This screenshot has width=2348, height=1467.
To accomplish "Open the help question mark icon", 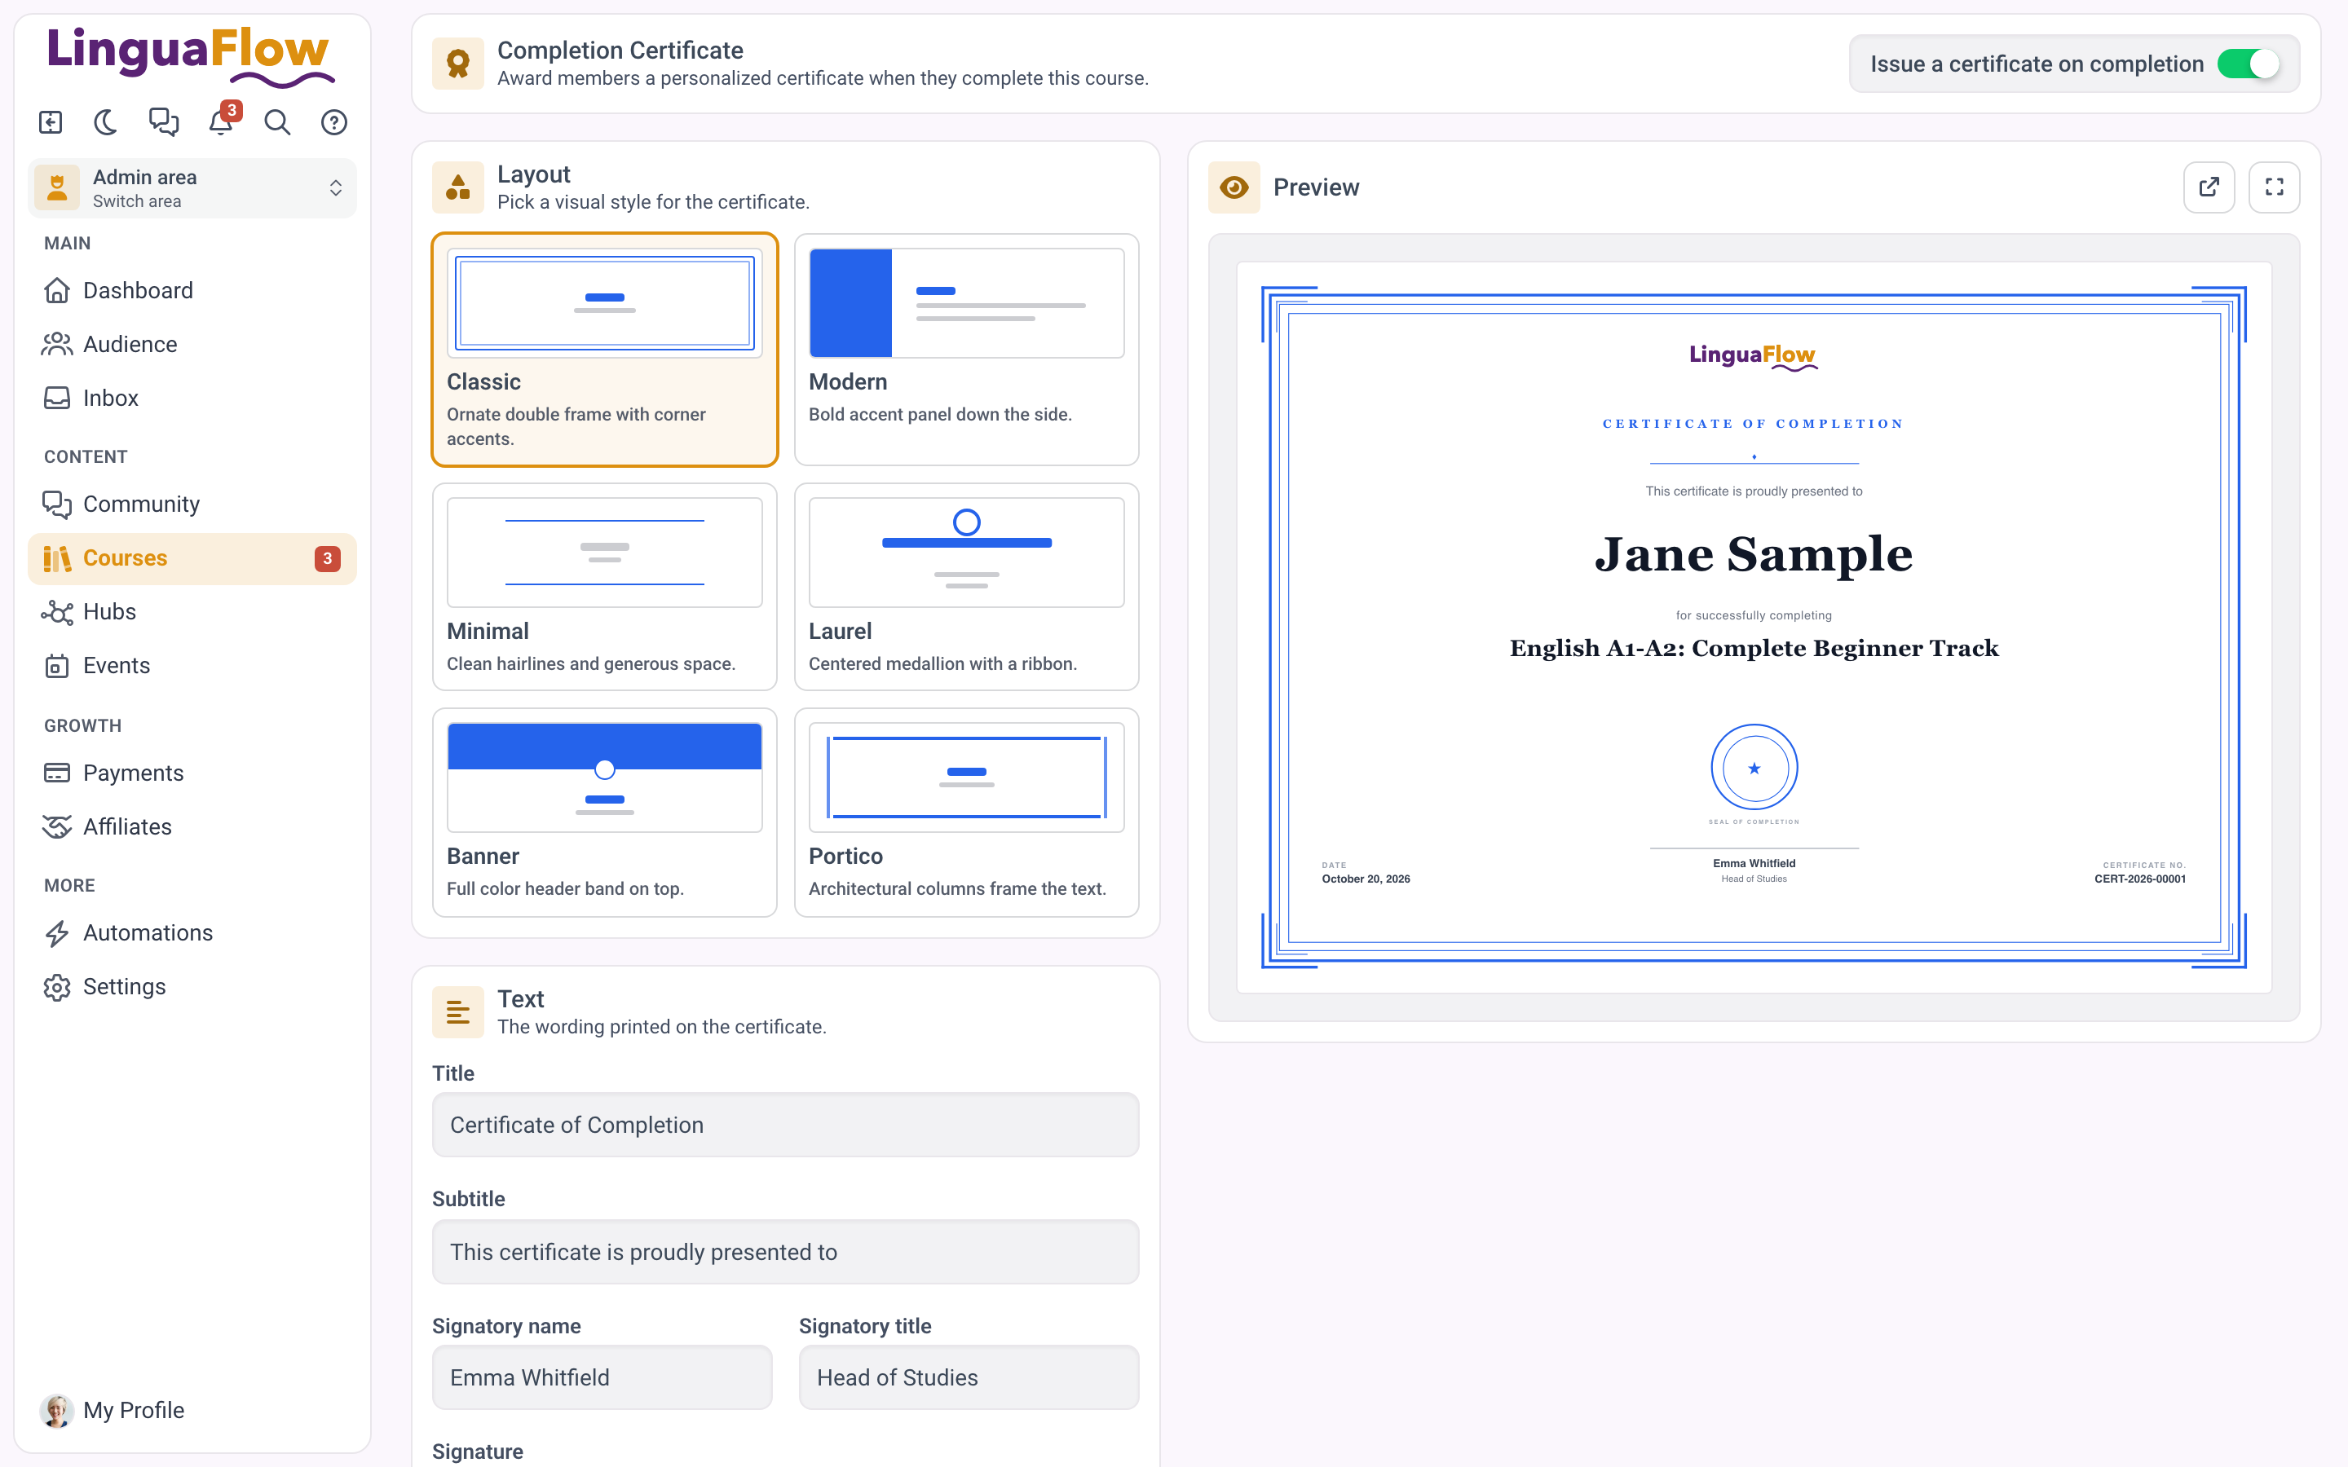I will coord(335,122).
